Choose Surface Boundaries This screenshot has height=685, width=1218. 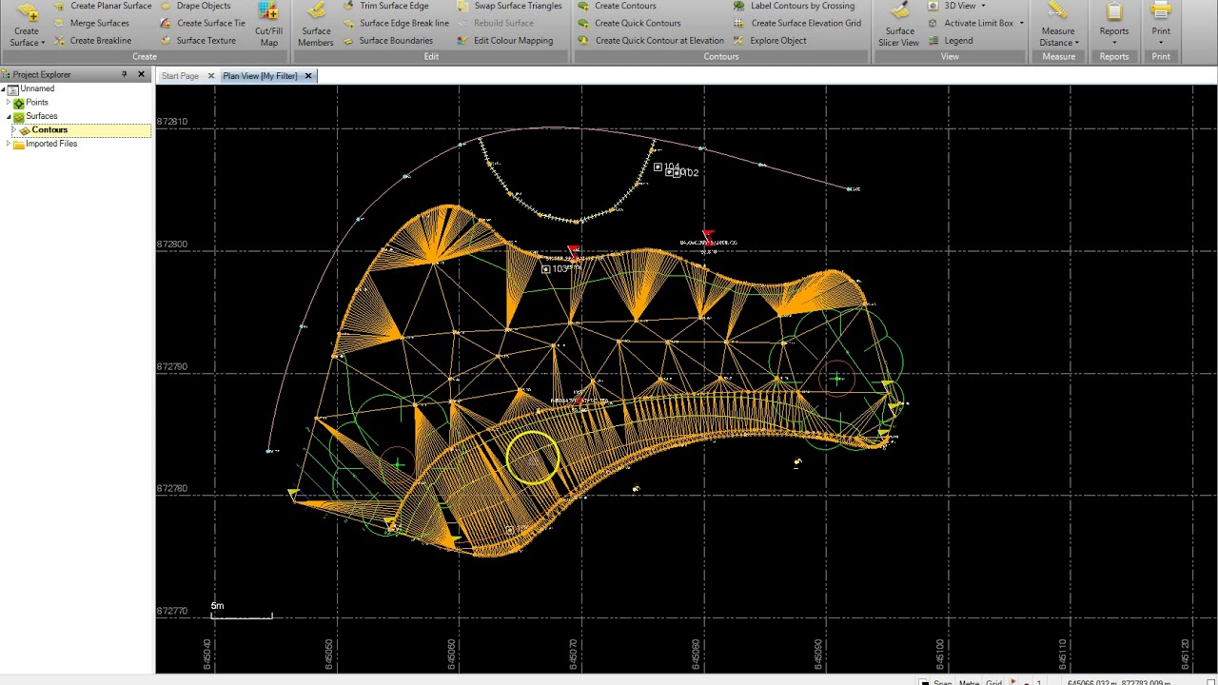click(387, 41)
